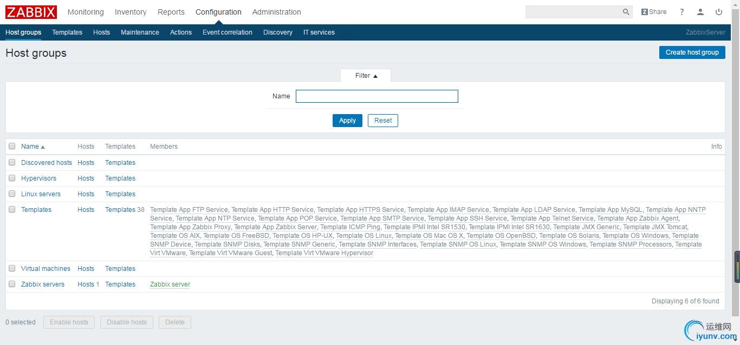Open Template OS Linux link
The height and width of the screenshot is (345, 740).
(x=363, y=236)
